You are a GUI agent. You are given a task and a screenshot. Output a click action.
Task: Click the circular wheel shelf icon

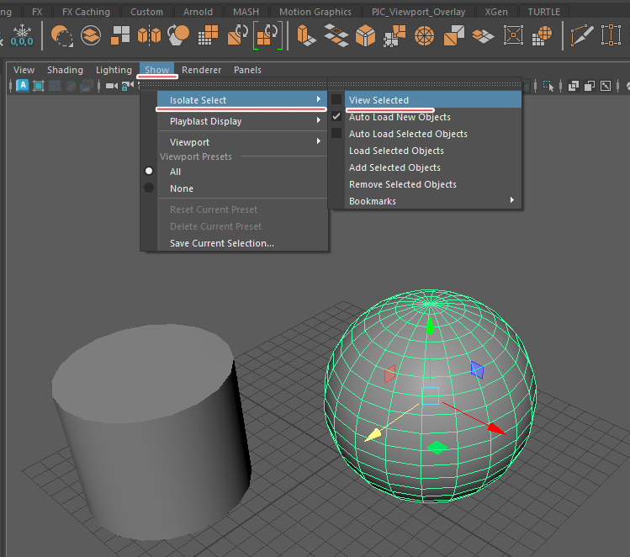click(425, 35)
